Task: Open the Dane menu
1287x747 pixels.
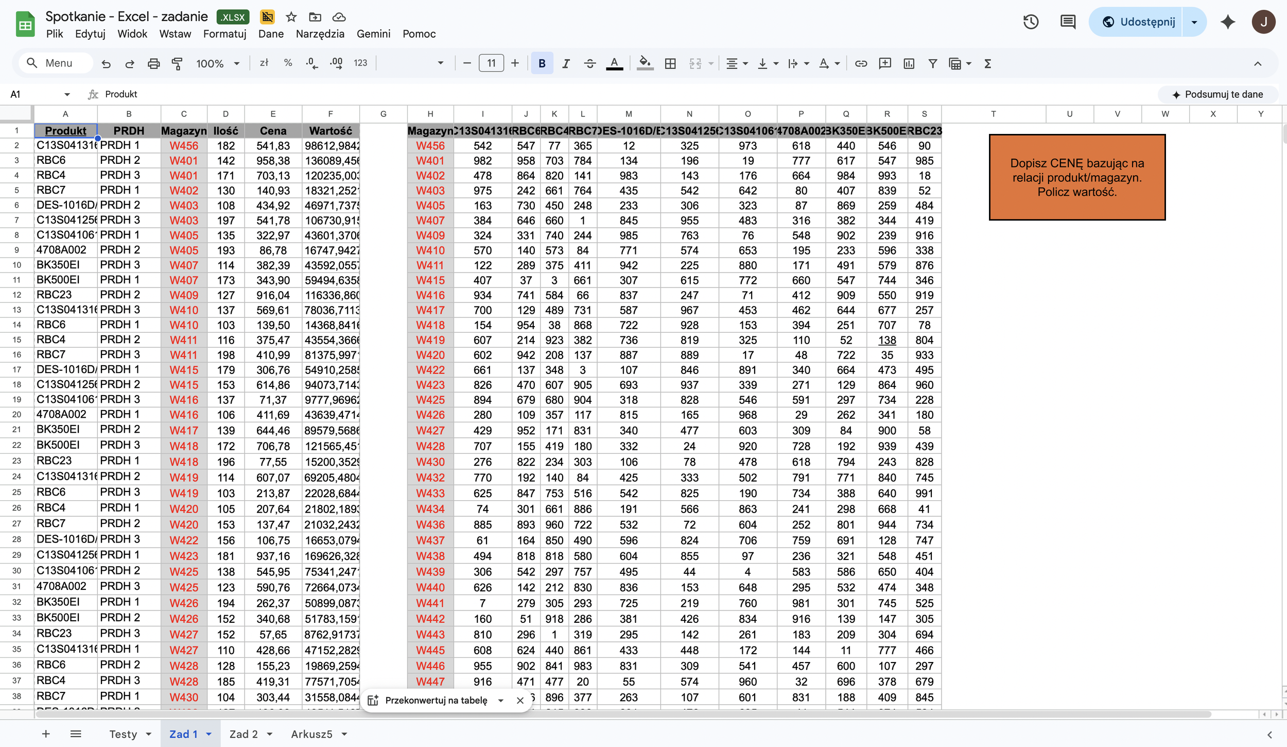Action: click(x=271, y=34)
